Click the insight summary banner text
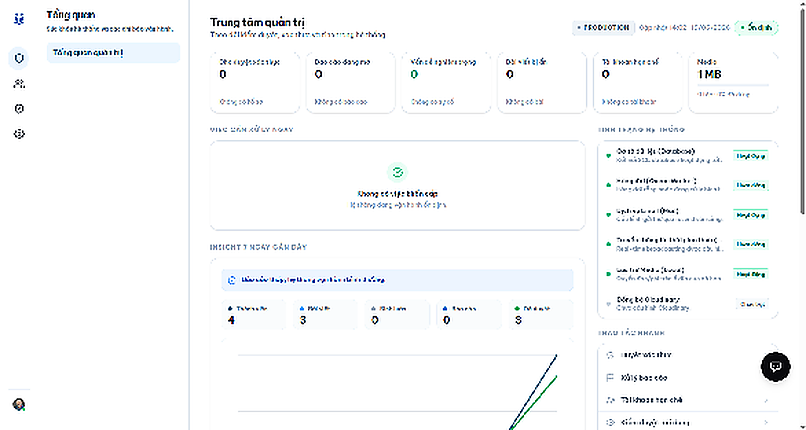Viewport: 806px width, 430px height. (313, 280)
